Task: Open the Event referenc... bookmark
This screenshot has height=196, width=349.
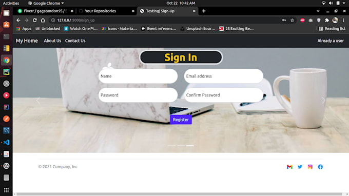Action: click(159, 29)
